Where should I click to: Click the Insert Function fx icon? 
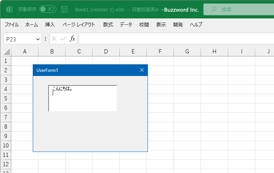[x=72, y=38]
